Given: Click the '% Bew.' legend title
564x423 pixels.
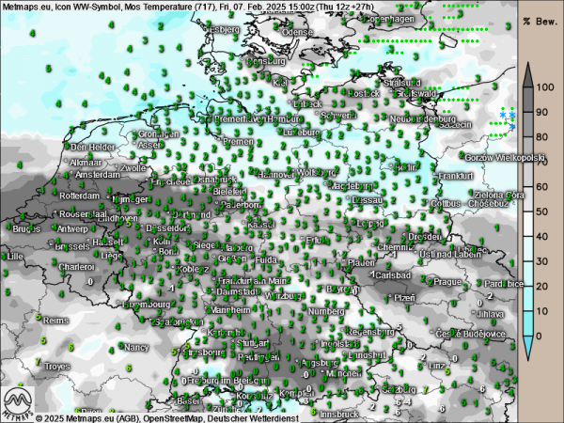Looking at the screenshot, I should pos(540,20).
